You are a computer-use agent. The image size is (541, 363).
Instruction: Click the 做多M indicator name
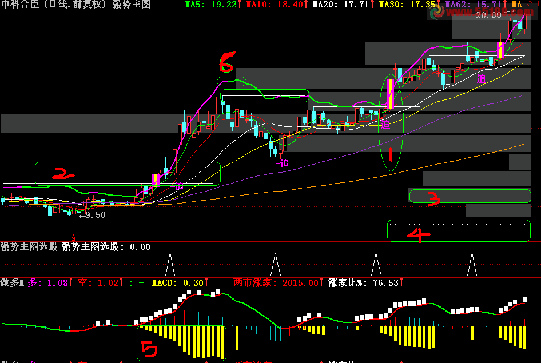point(13,282)
